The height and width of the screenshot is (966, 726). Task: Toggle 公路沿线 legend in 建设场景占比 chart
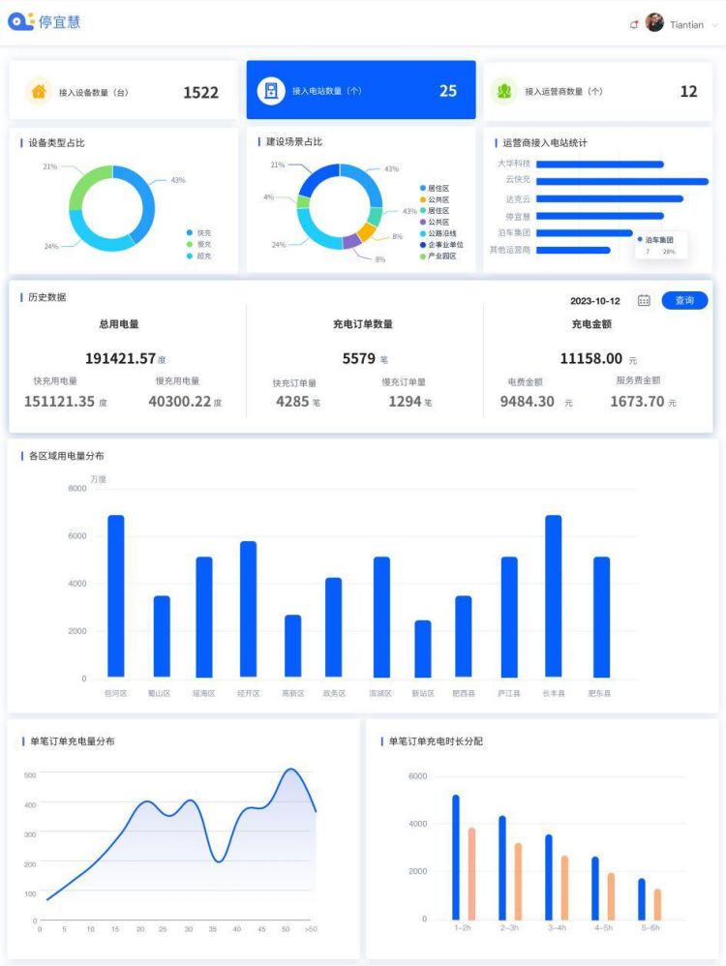coord(440,233)
